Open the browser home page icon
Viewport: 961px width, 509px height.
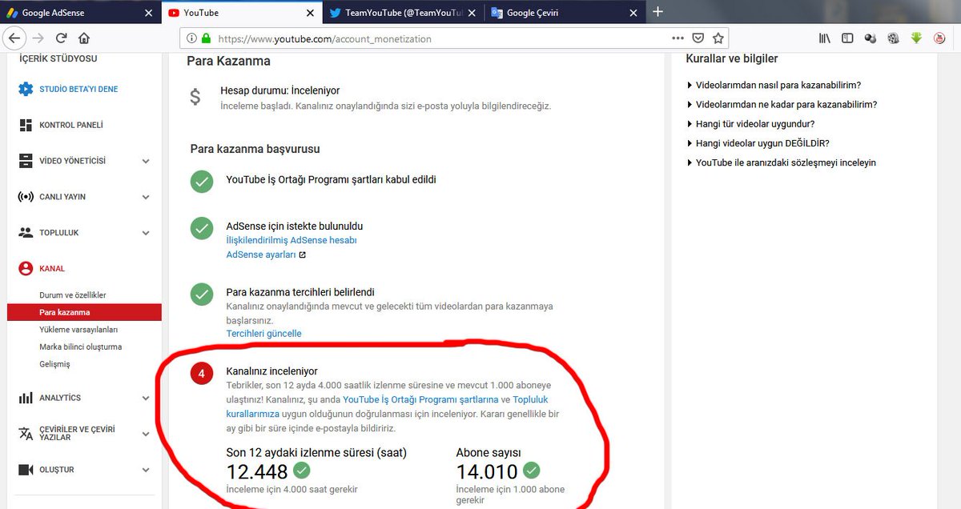(x=84, y=38)
